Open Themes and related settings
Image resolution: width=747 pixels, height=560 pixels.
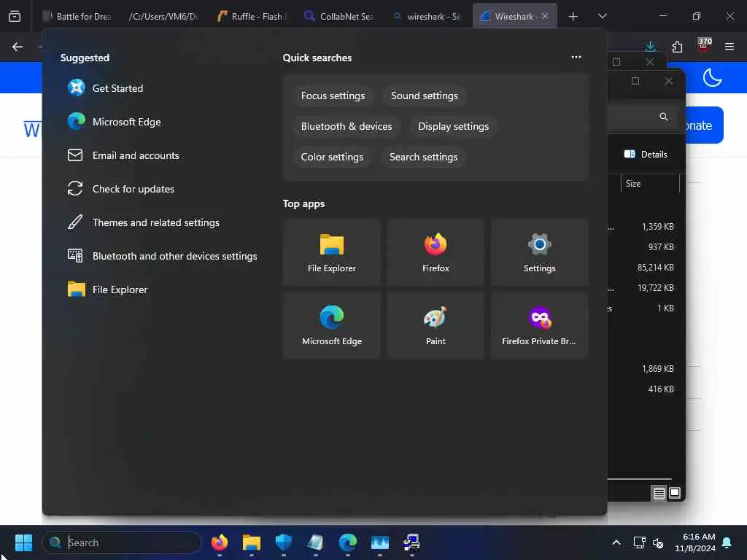pyautogui.click(x=144, y=222)
